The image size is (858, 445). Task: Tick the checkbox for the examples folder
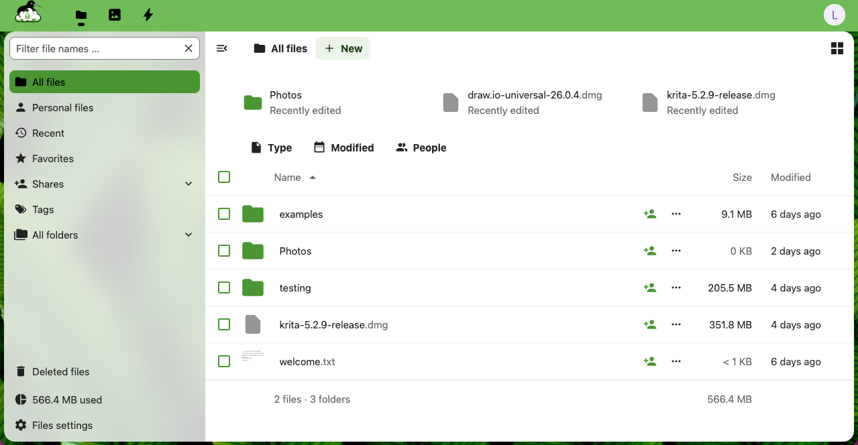[x=224, y=214]
